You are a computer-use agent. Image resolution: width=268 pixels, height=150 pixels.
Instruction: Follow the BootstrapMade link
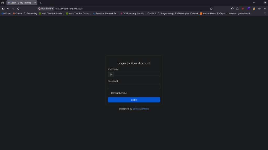[141, 109]
